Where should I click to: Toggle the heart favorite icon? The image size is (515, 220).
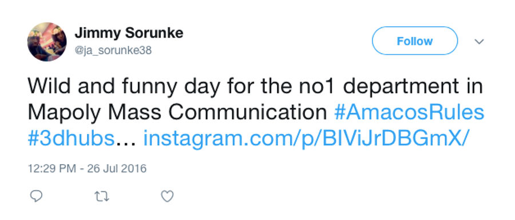[x=167, y=196]
